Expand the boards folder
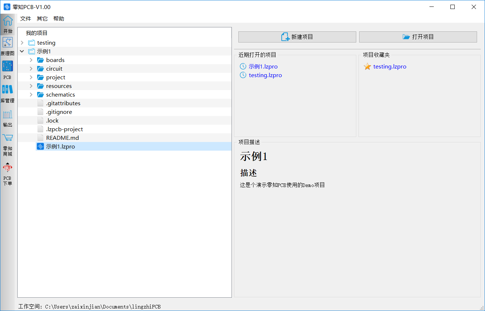Screen dimensions: 485x311 pyautogui.click(x=31, y=60)
